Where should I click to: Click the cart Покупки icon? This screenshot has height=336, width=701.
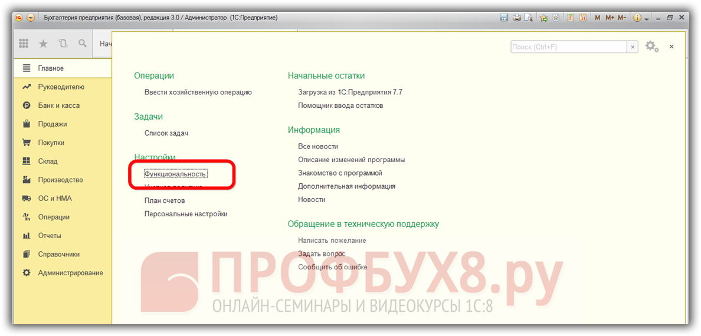click(27, 143)
